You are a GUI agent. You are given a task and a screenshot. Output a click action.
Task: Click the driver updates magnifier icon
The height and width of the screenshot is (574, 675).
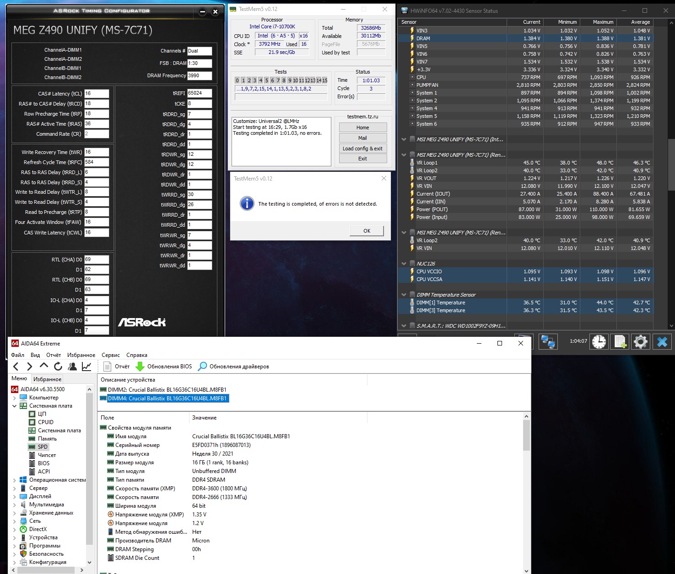202,367
